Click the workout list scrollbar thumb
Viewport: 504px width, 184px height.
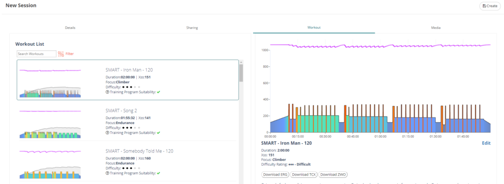pyautogui.click(x=241, y=73)
